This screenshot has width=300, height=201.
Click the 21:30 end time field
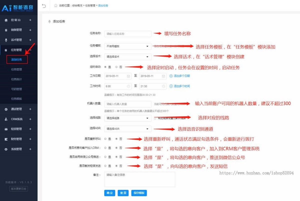[x=153, y=86]
